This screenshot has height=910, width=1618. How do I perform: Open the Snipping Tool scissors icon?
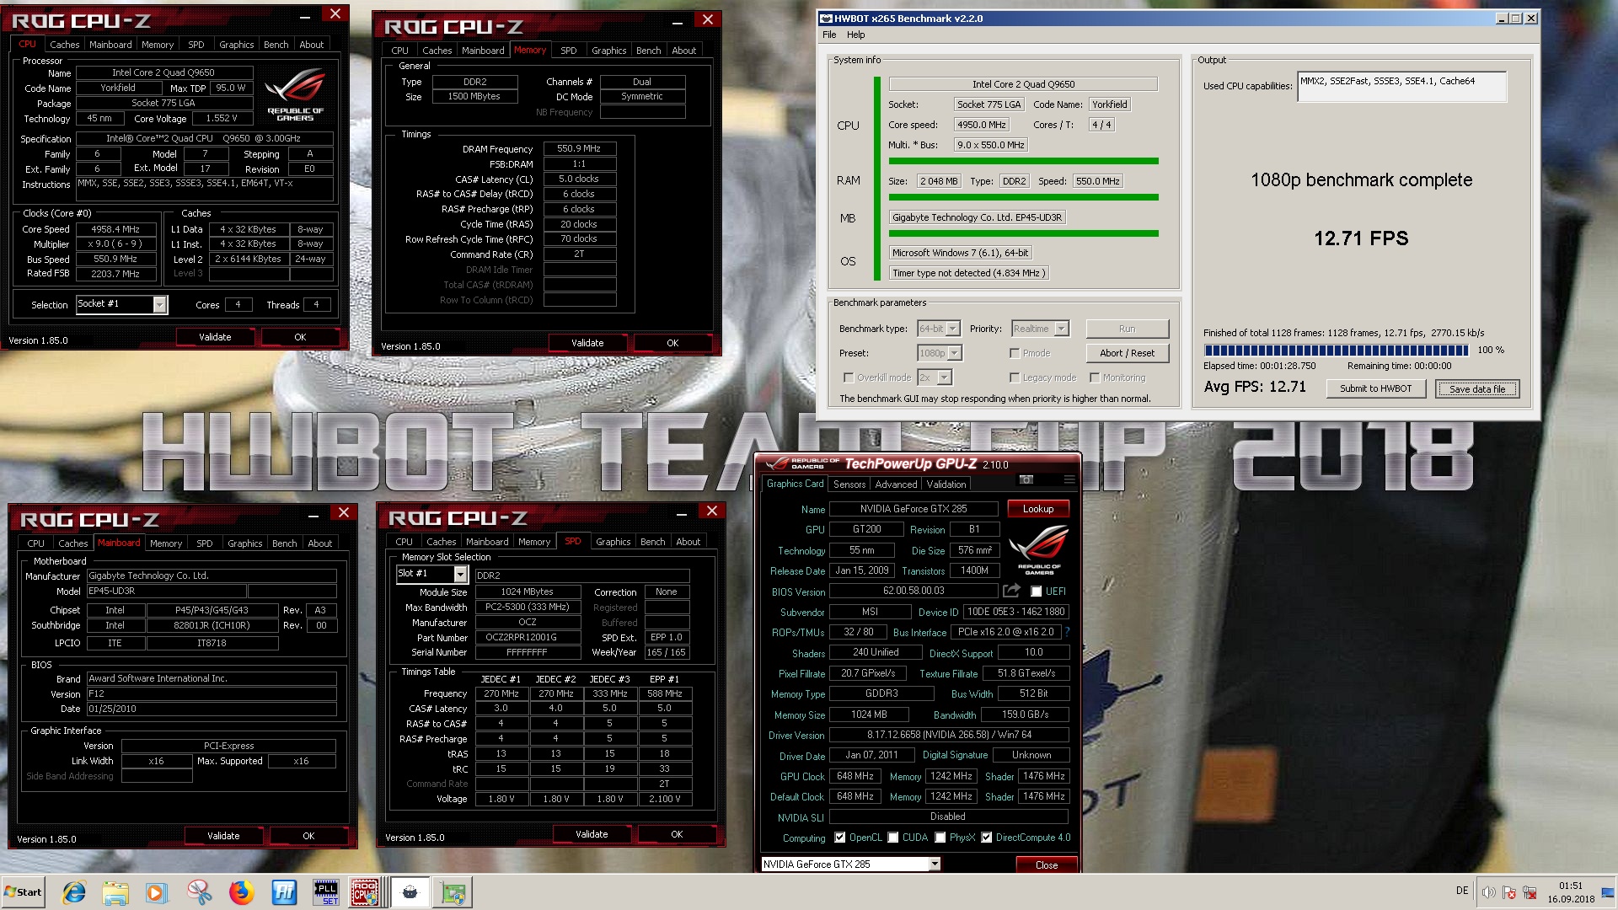tap(200, 892)
